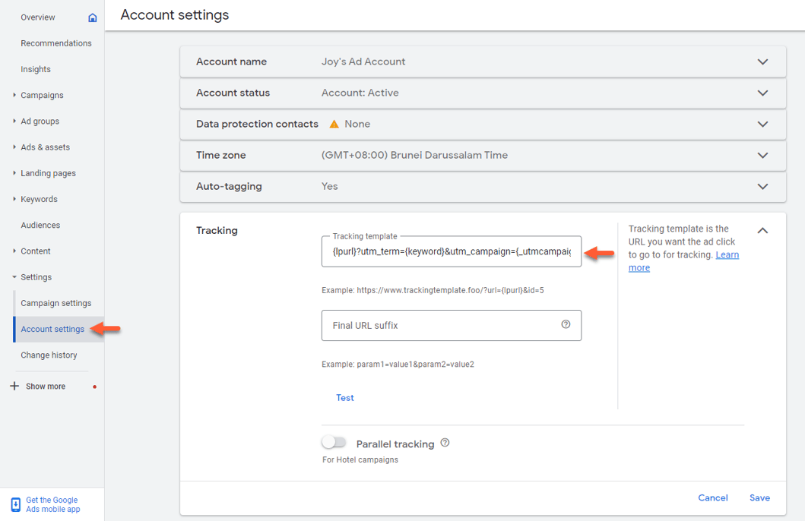Click the home icon next to Overview
The image size is (805, 521).
92,17
